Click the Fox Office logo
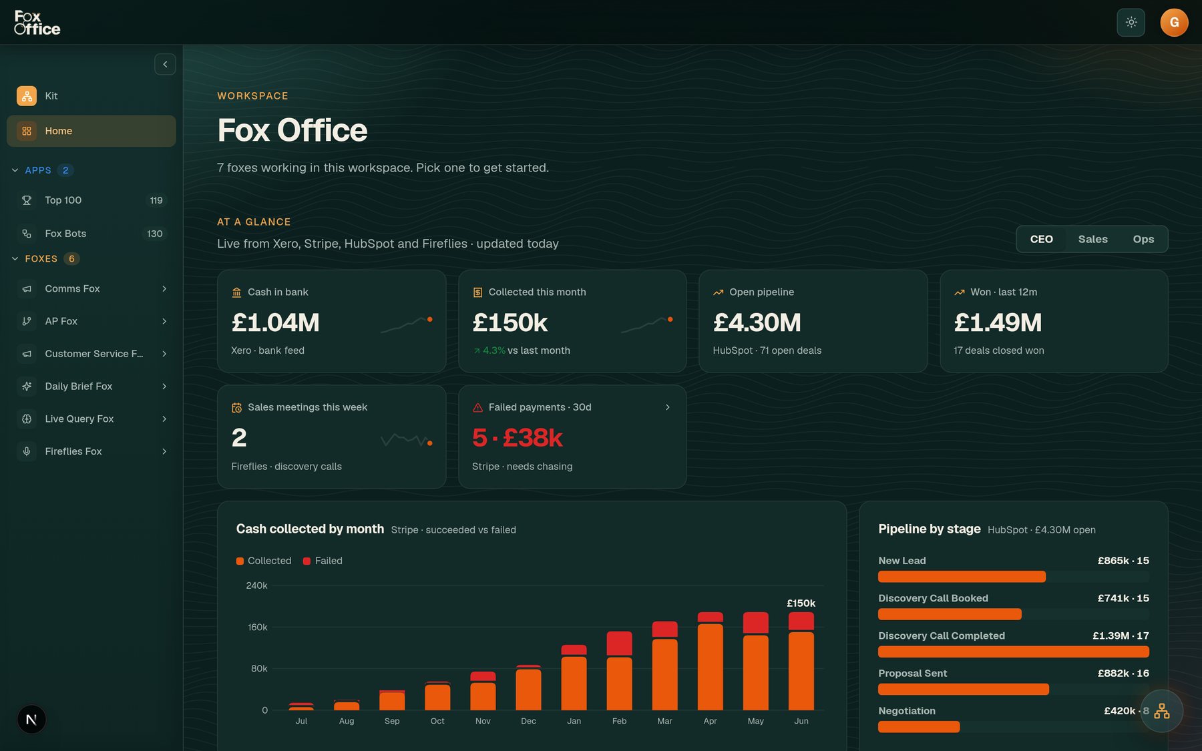Image resolution: width=1202 pixels, height=751 pixels. click(x=37, y=23)
